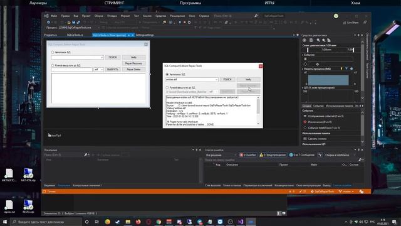Select the manual path radio in the designer form
Viewport: 401px width, 226px height.
pos(53,65)
